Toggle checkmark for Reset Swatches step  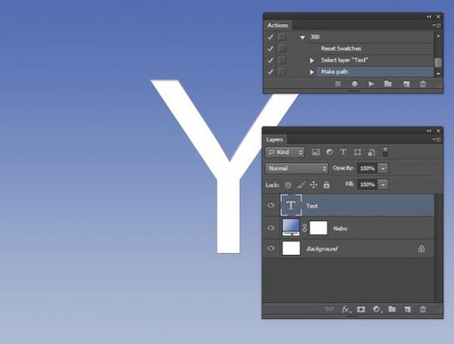[270, 48]
